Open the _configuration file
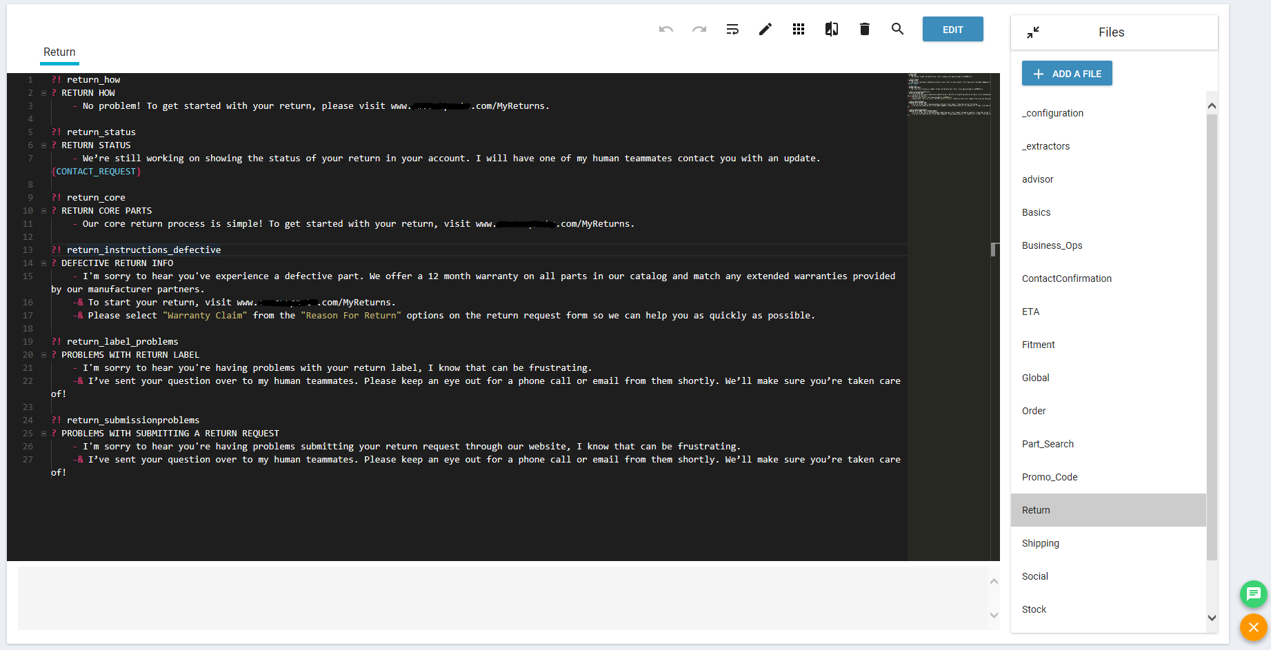Image resolution: width=1271 pixels, height=650 pixels. point(1108,113)
